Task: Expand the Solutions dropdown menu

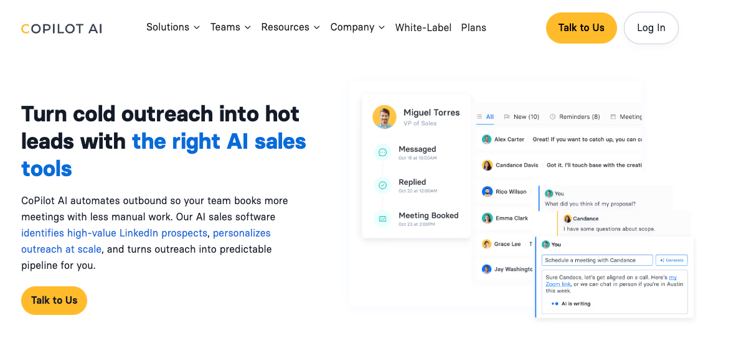Action: [173, 27]
